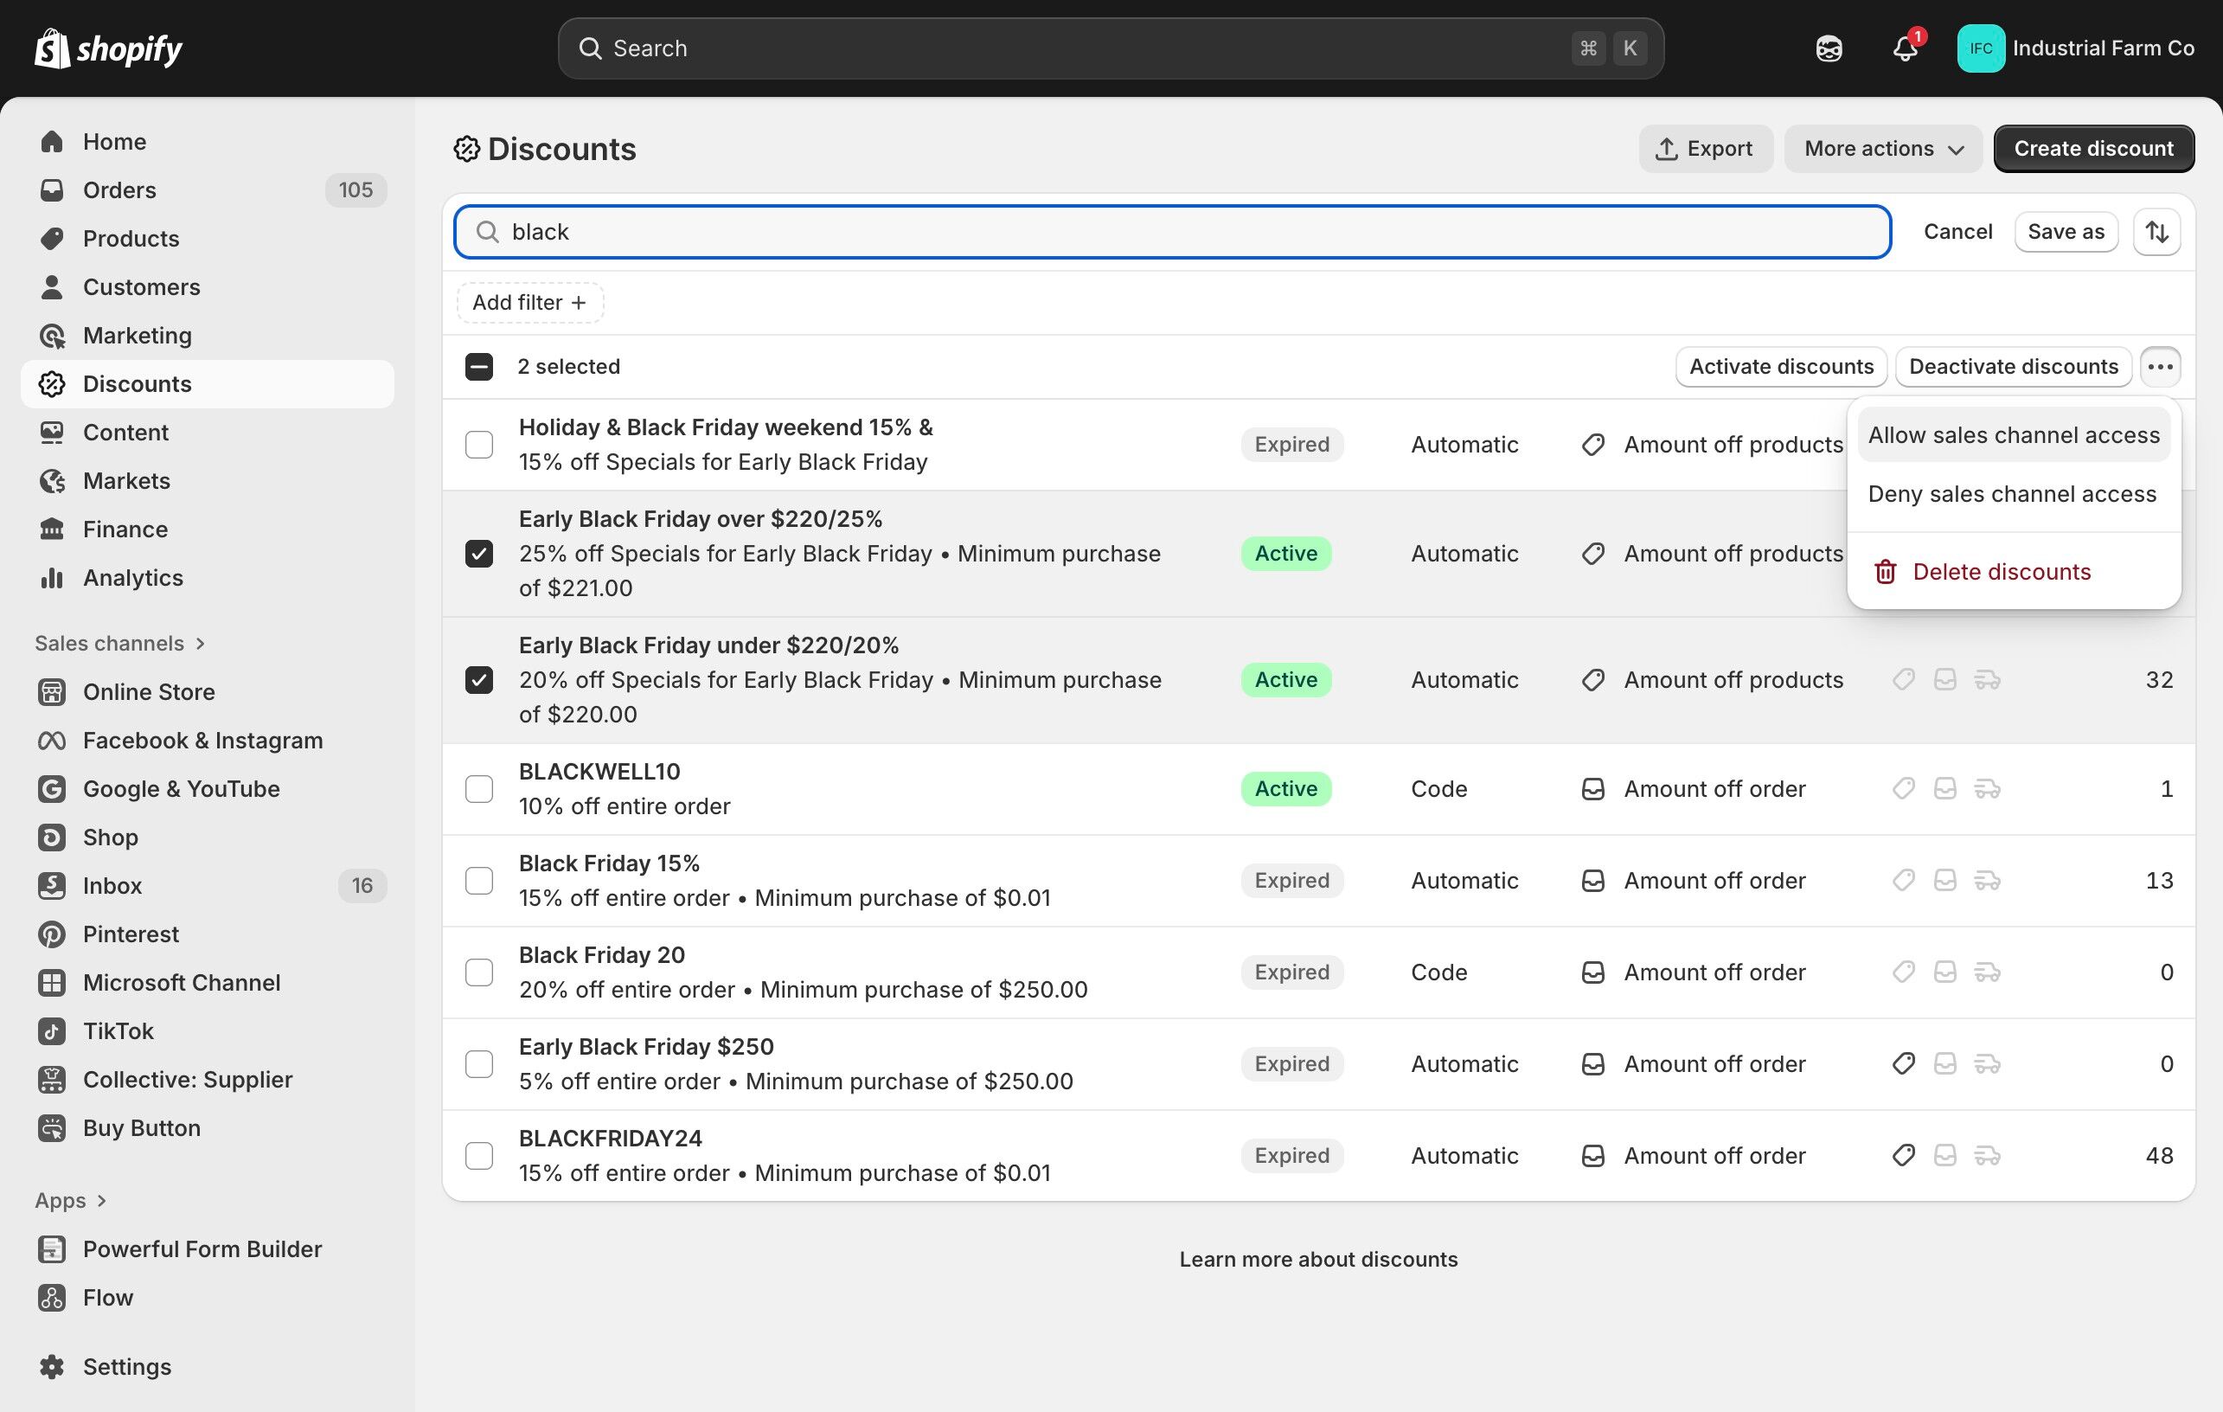Expand the Apps section chevron

101,1200
